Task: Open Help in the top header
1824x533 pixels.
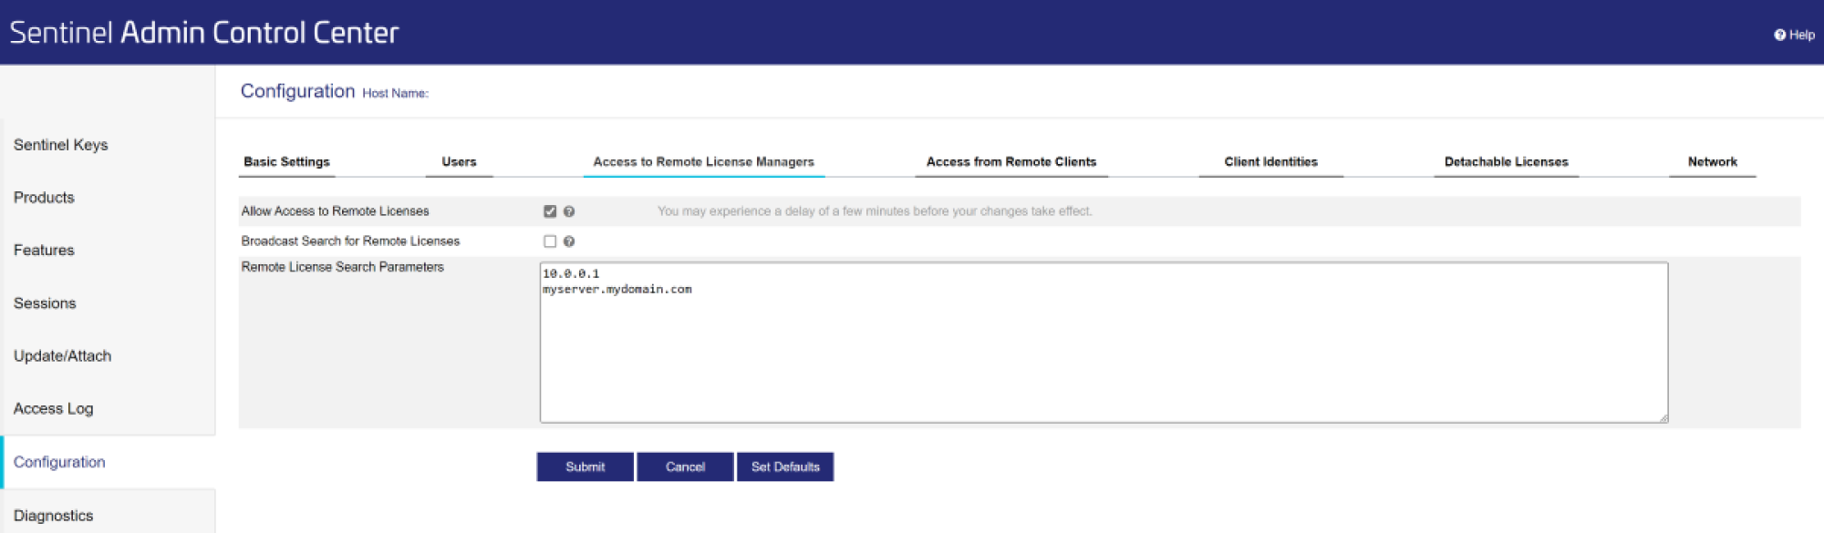Action: 1794,35
